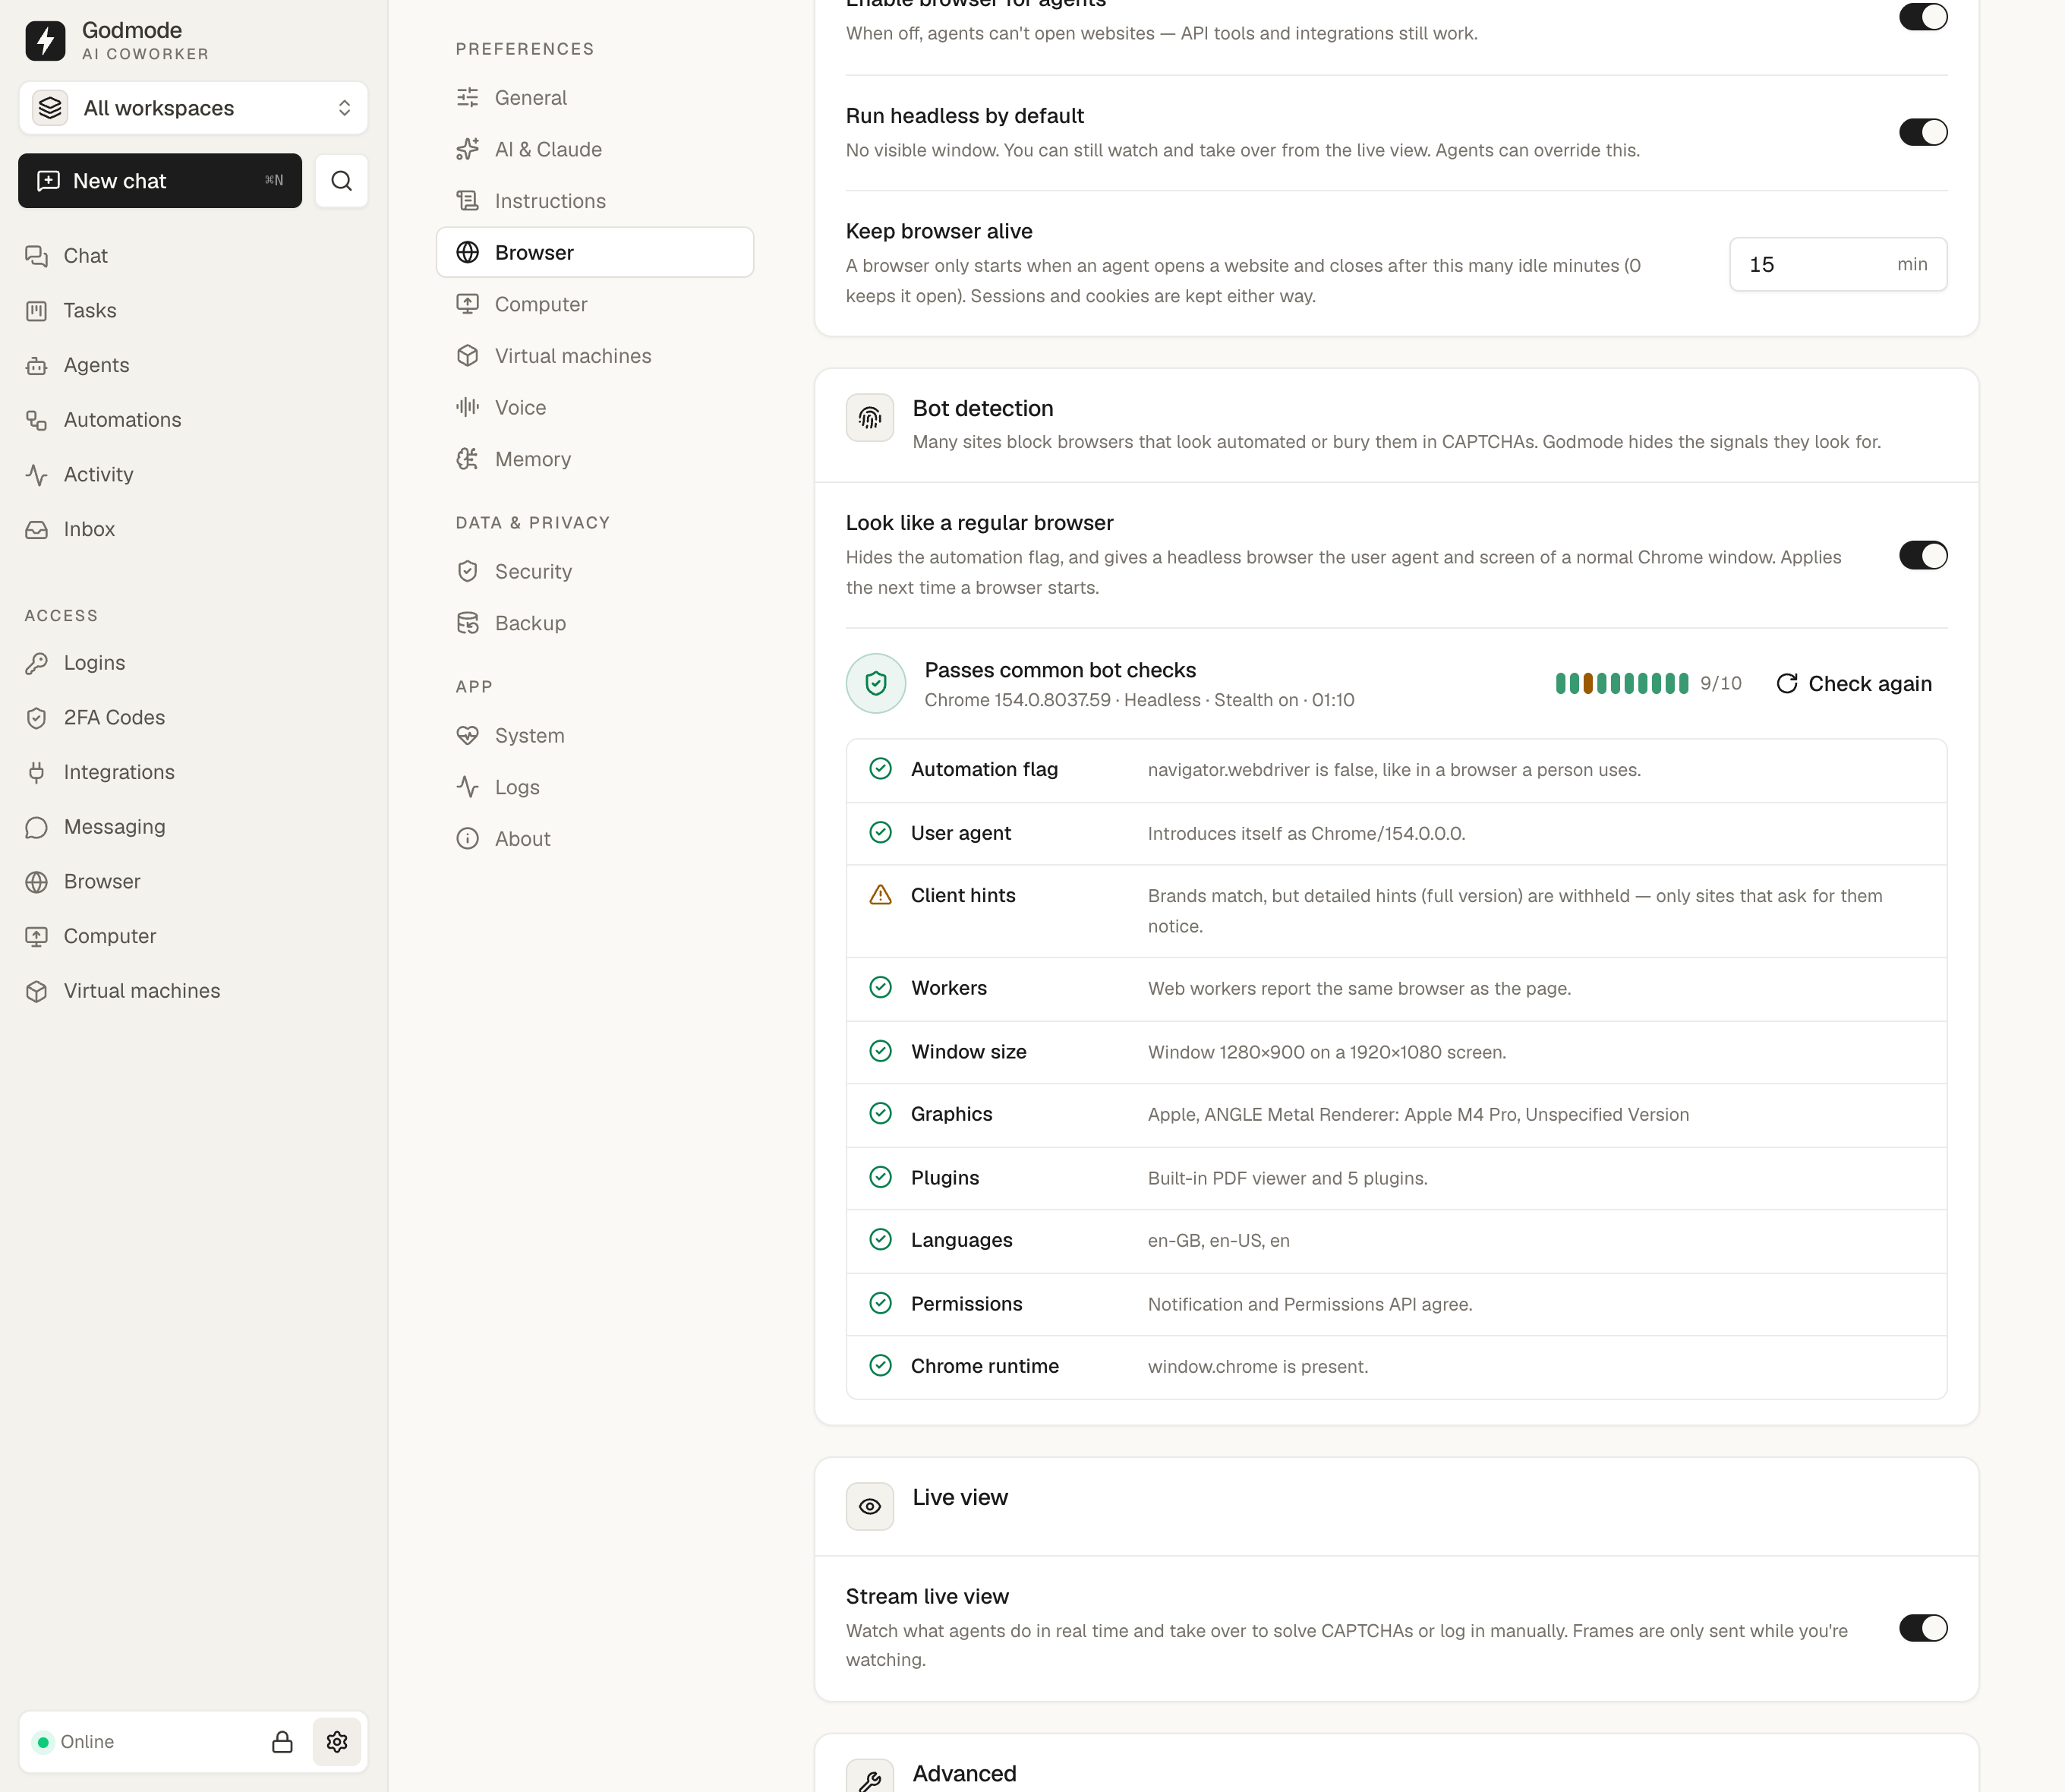Viewport: 2065px width, 1792px height.
Task: Open 2FA Codes shield icon
Action: 37,718
